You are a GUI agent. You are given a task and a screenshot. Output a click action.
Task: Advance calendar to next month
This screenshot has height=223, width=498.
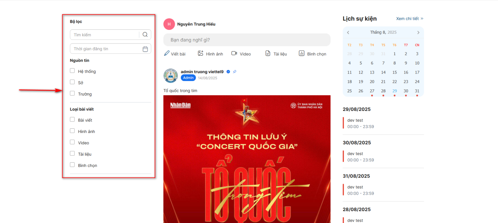pos(418,32)
